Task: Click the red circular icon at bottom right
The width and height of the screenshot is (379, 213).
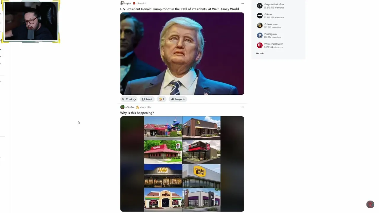Action: point(370,204)
